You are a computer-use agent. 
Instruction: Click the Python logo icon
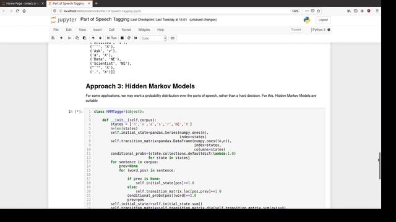(307, 20)
